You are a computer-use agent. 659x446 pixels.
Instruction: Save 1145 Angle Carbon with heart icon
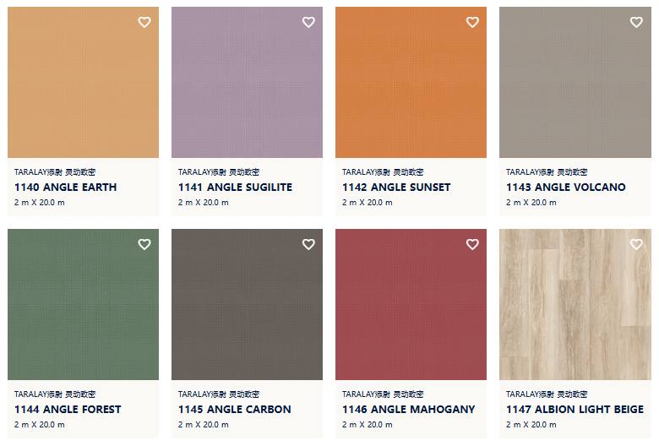click(x=308, y=244)
